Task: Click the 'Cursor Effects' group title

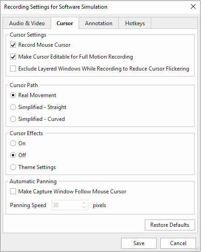Action: pos(26,133)
